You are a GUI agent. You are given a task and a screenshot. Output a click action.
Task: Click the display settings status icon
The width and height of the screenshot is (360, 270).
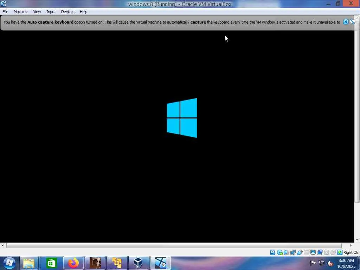pos(313,252)
